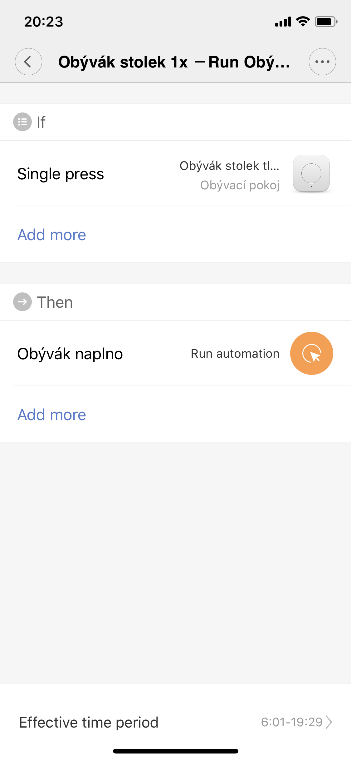Tap the wireless switch device icon
This screenshot has height=761, width=351.
click(x=311, y=174)
